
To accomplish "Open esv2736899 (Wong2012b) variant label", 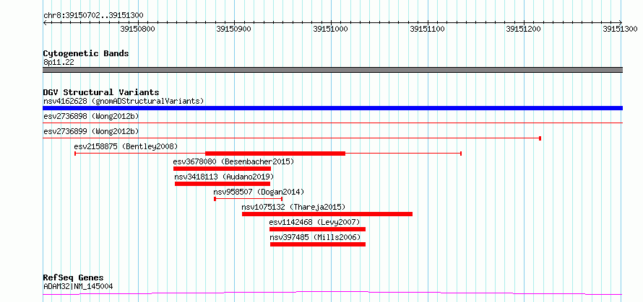I will 91,131.
